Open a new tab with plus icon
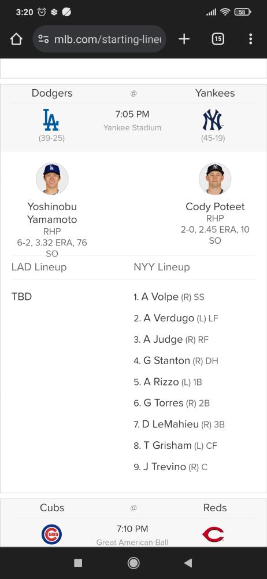 point(184,39)
